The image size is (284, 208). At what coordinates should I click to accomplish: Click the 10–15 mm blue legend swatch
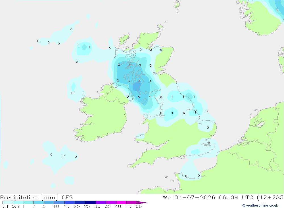point(59,202)
